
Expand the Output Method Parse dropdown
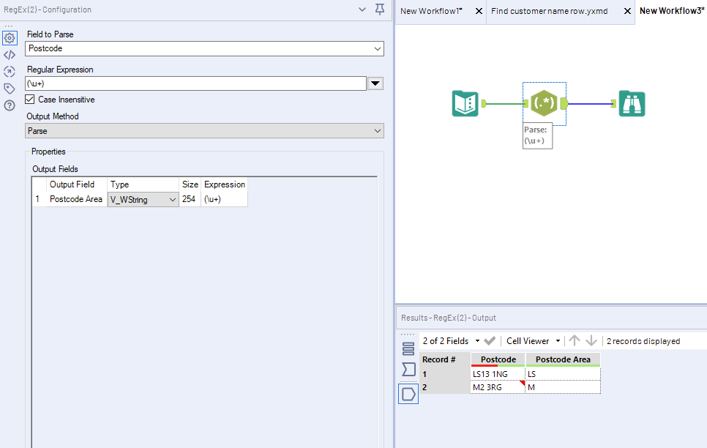point(204,131)
